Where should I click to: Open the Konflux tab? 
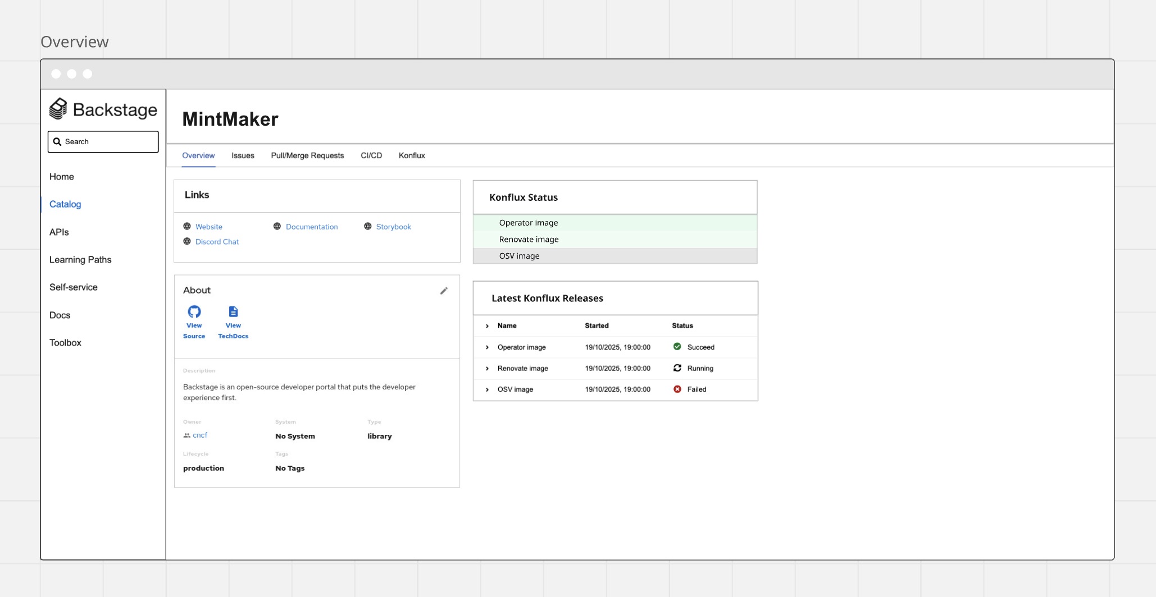412,155
